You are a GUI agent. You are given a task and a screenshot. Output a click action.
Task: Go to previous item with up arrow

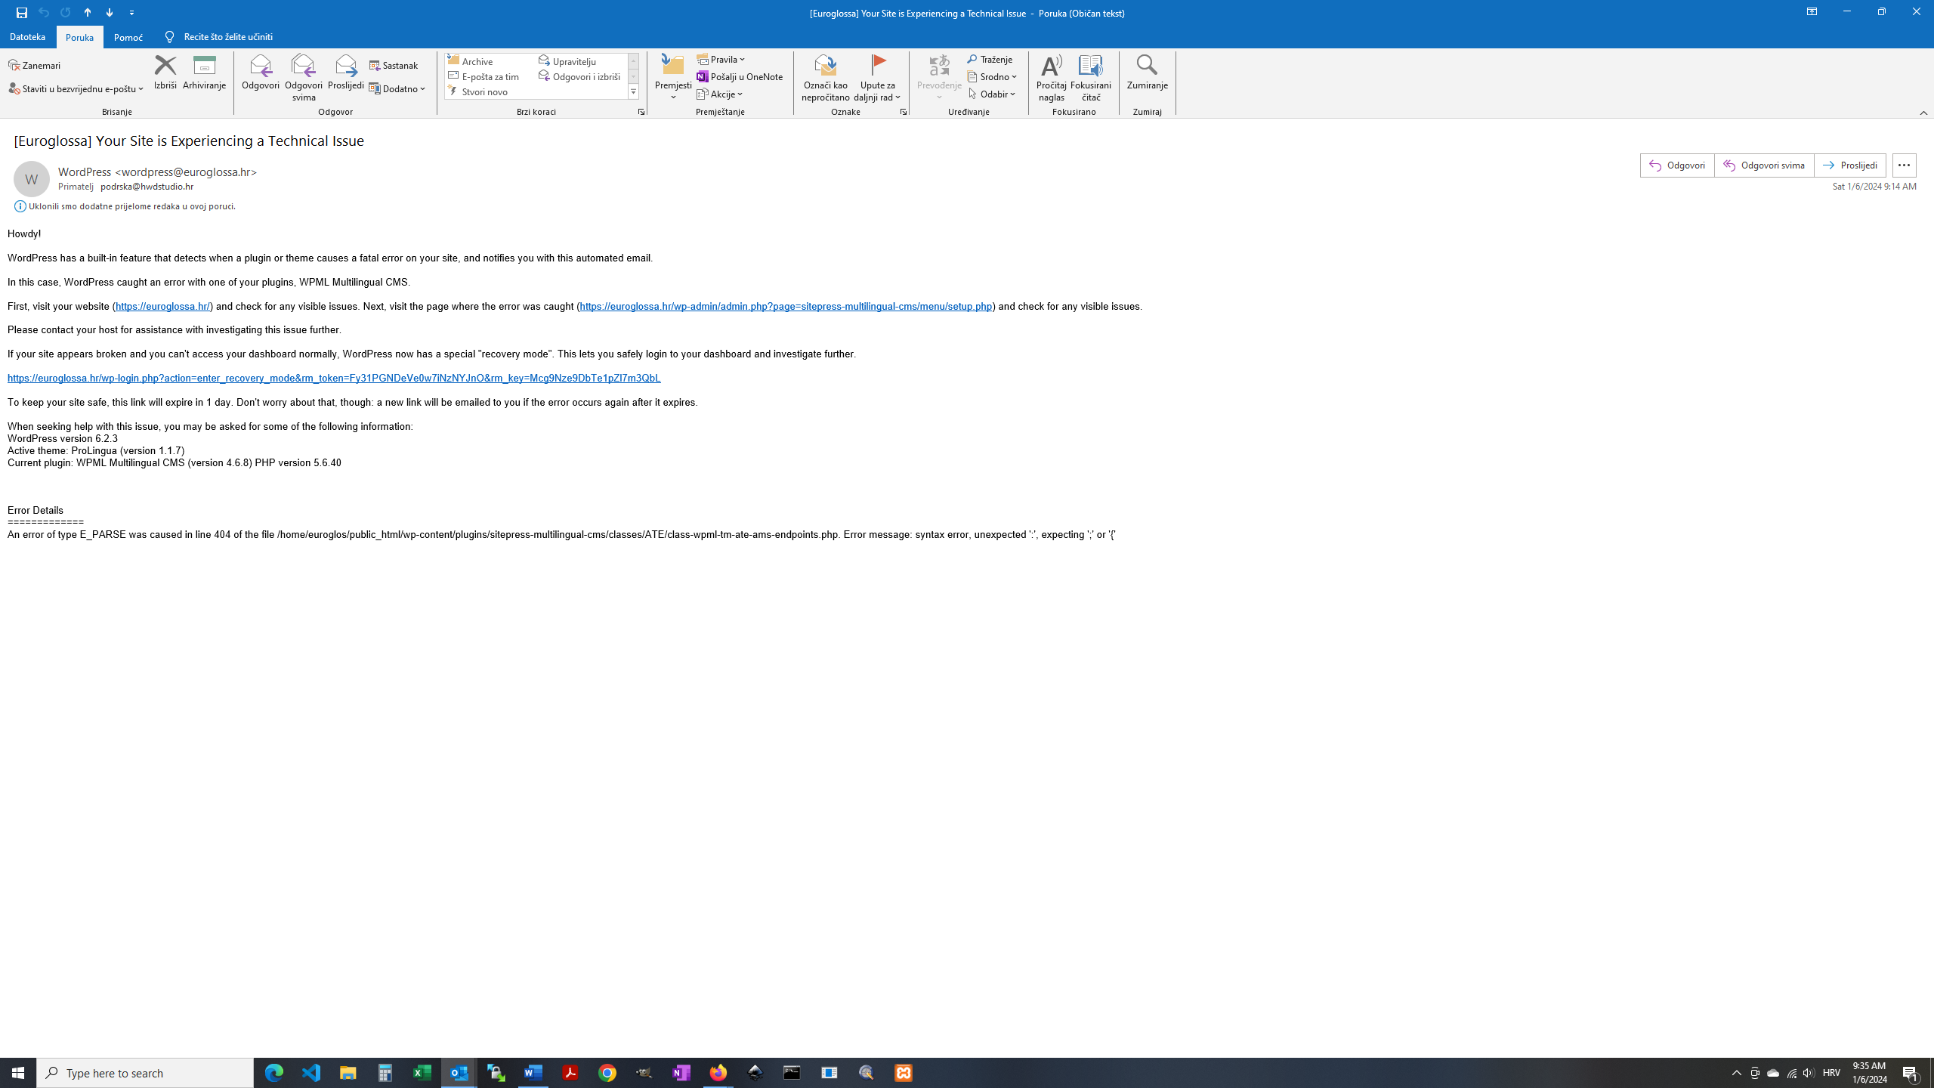tap(88, 12)
